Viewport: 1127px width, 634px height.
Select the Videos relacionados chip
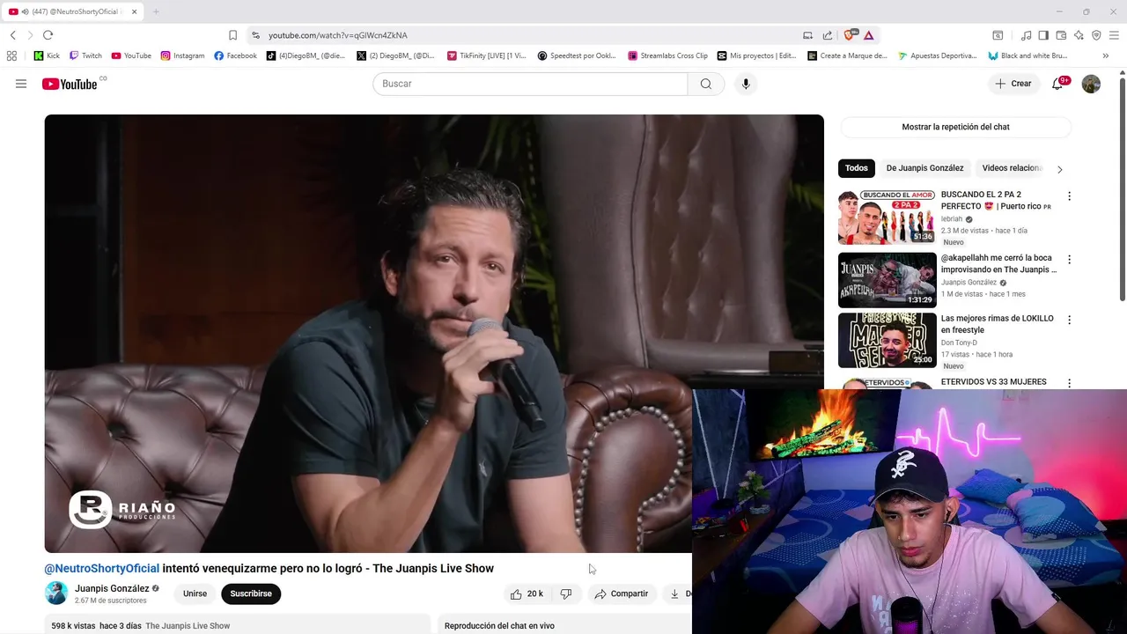[1012, 168]
